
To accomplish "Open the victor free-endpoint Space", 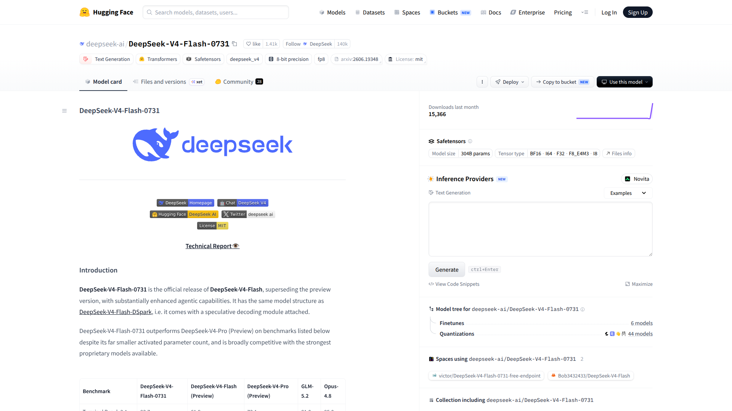I will tap(486, 376).
